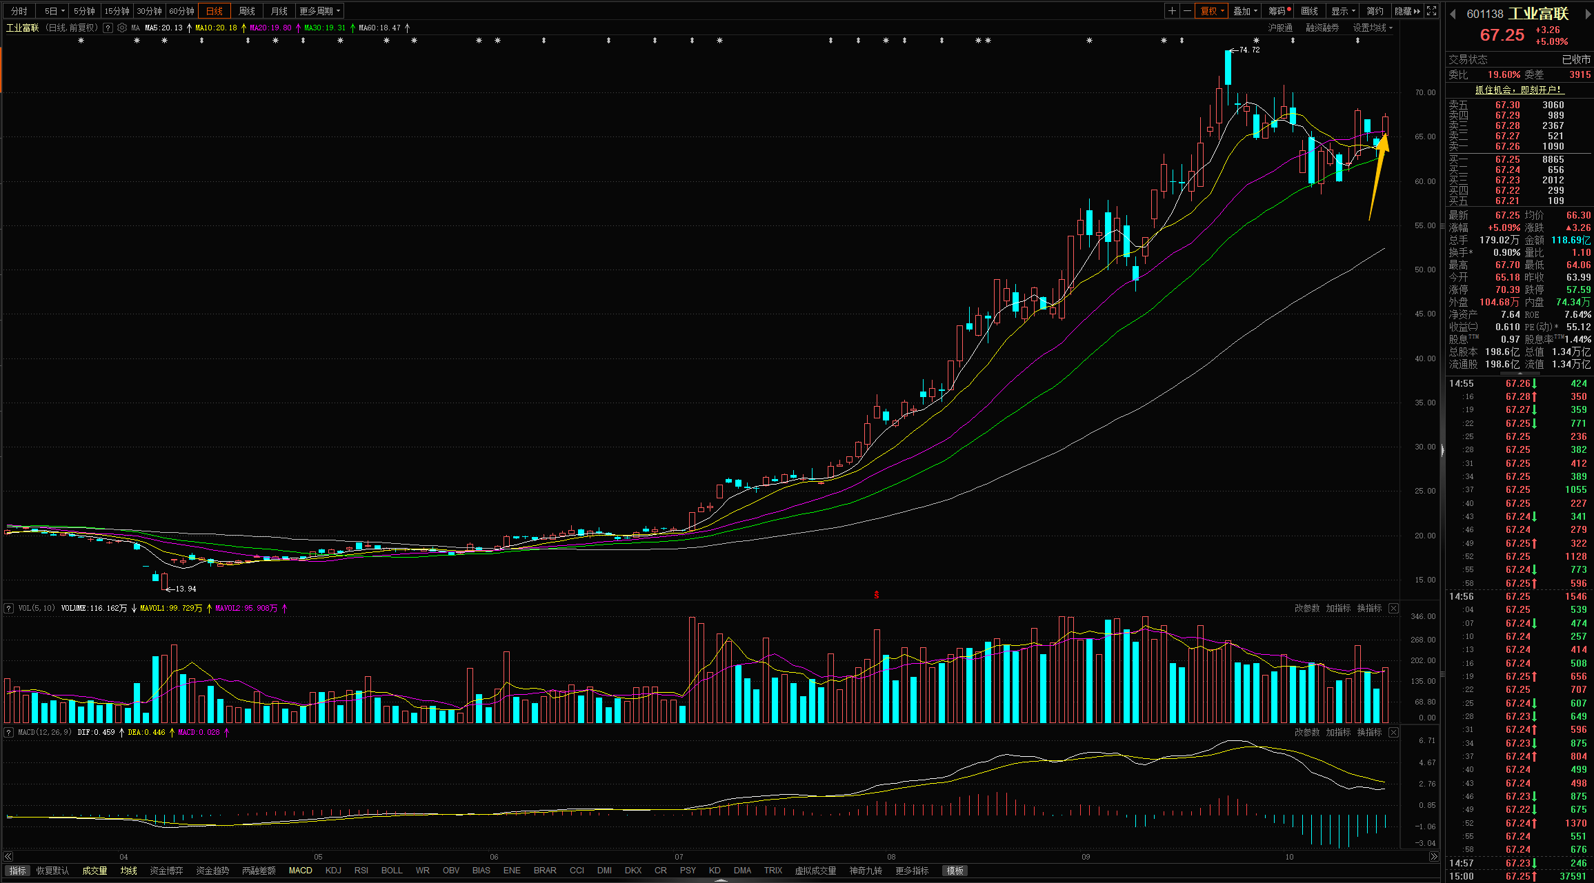
Task: Open MA indicator settings gear icon
Action: tap(122, 28)
